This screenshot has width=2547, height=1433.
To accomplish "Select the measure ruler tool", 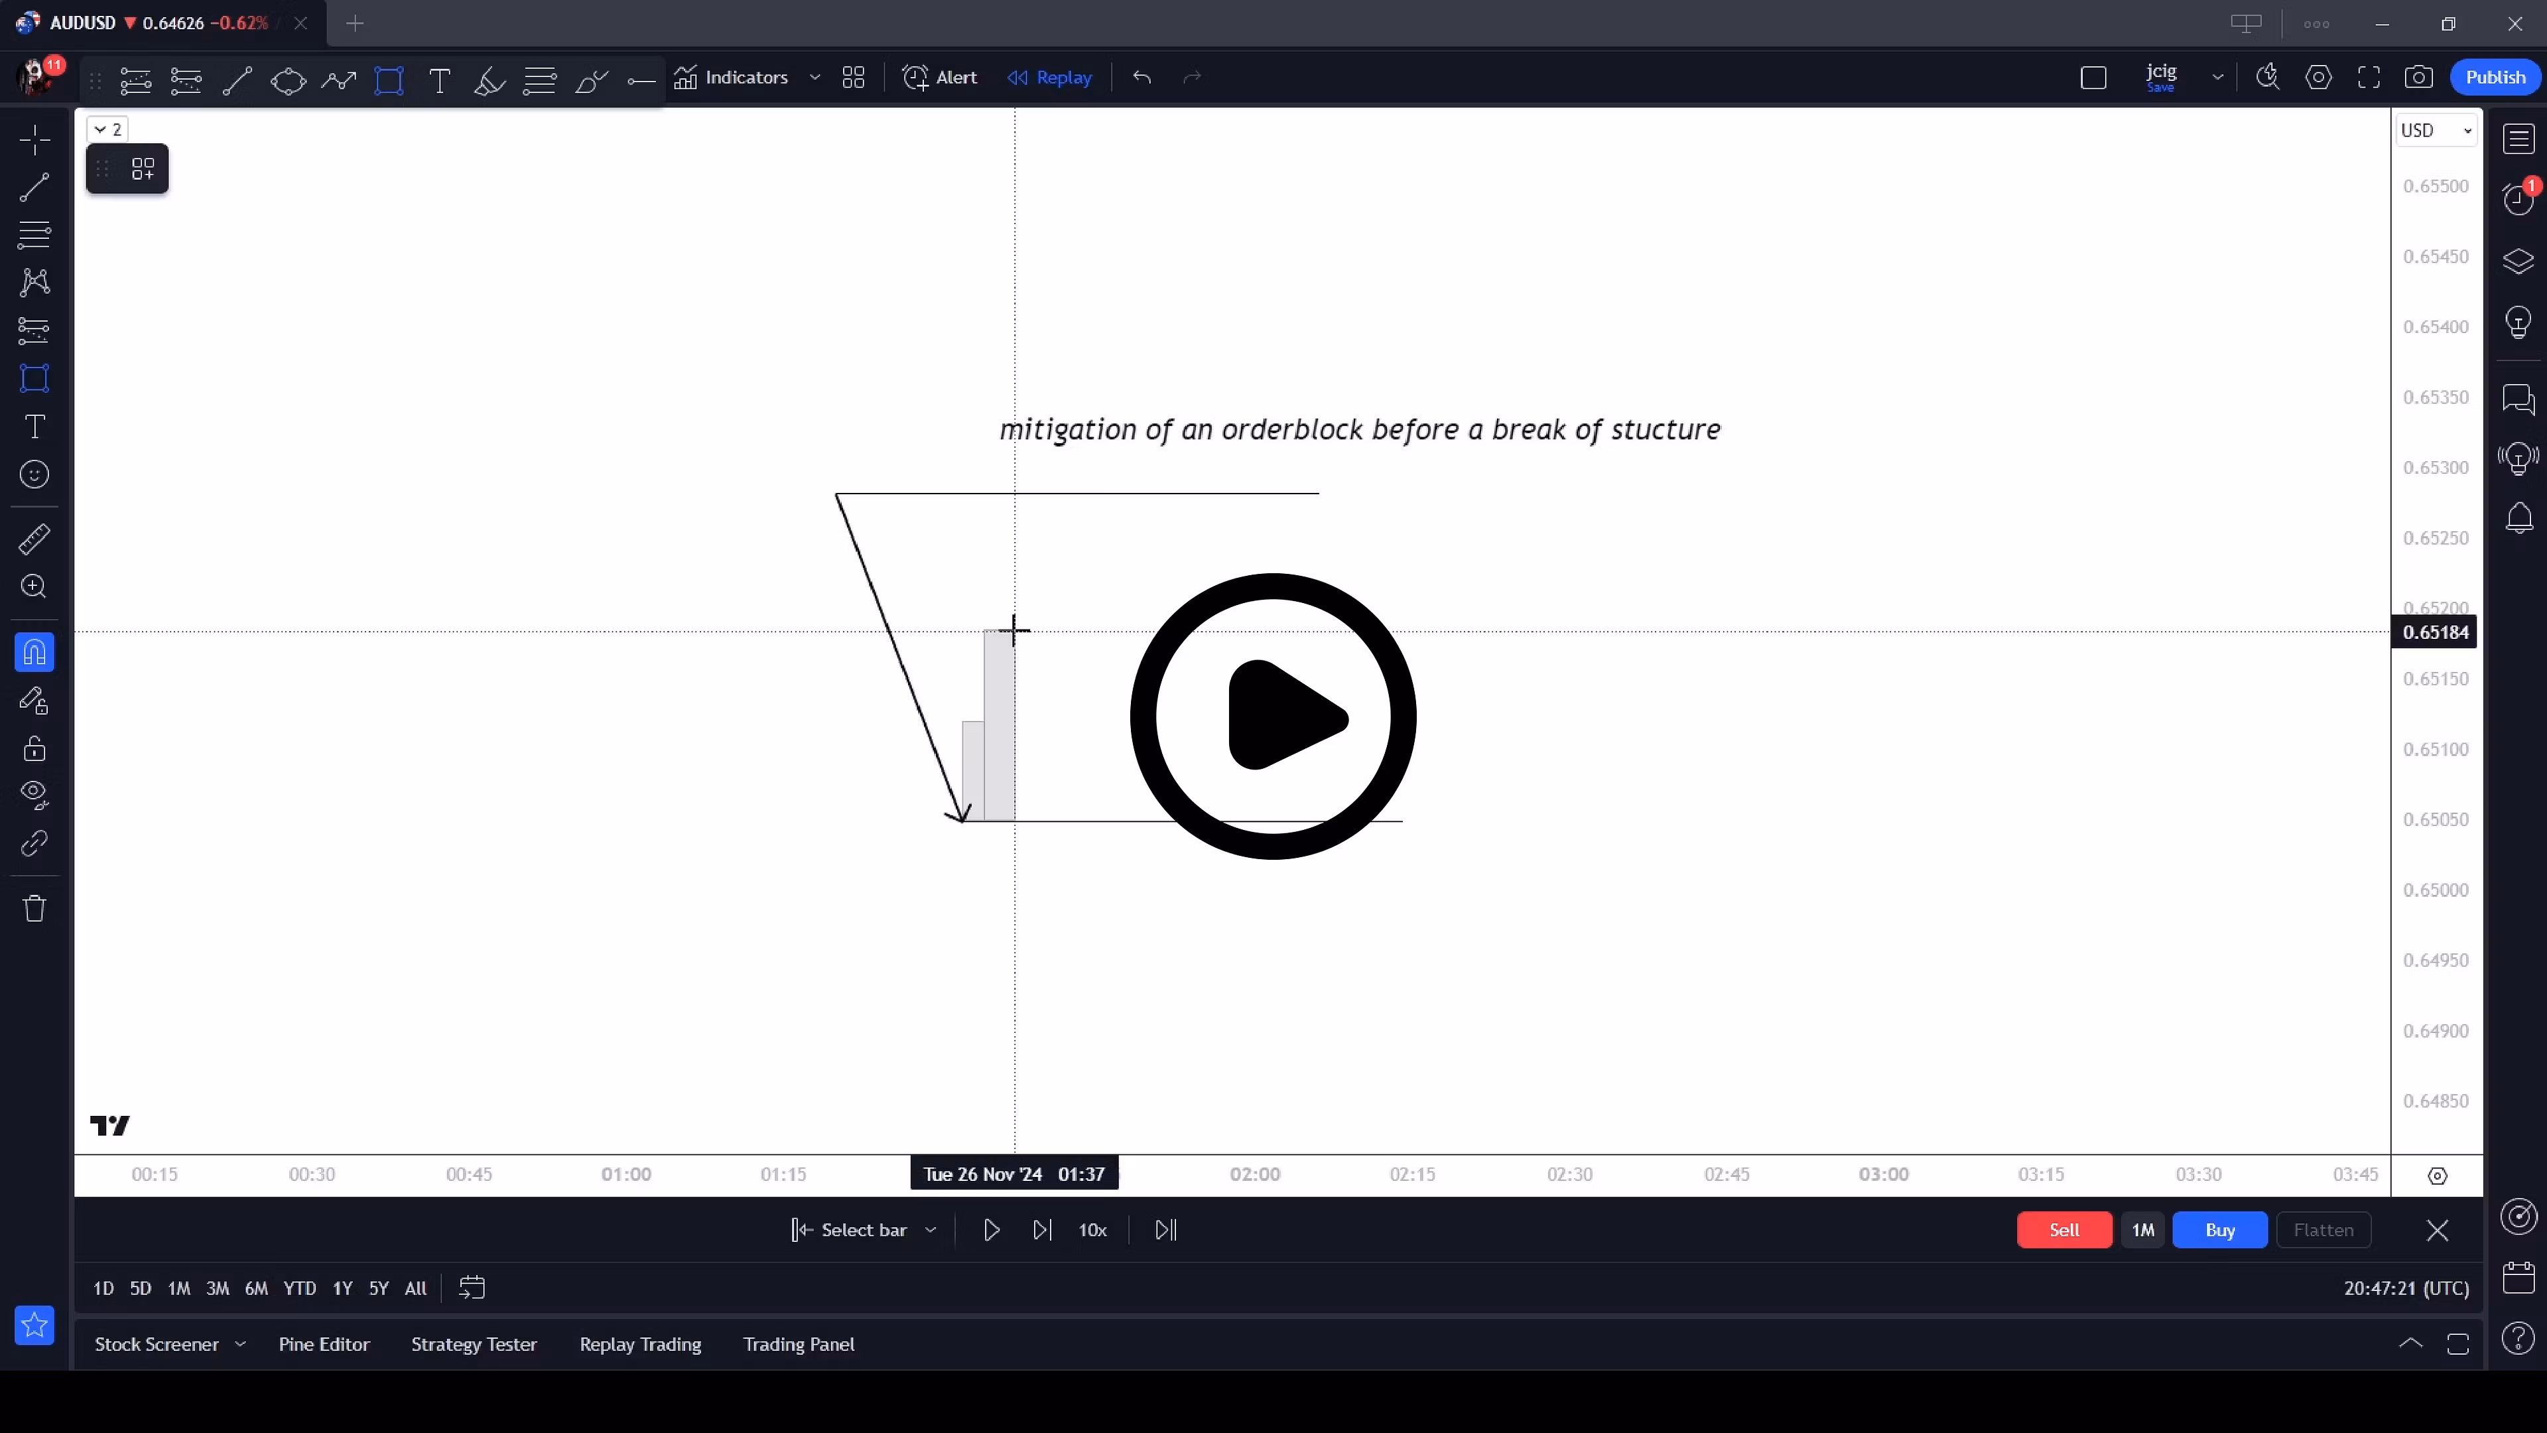I will (x=34, y=539).
